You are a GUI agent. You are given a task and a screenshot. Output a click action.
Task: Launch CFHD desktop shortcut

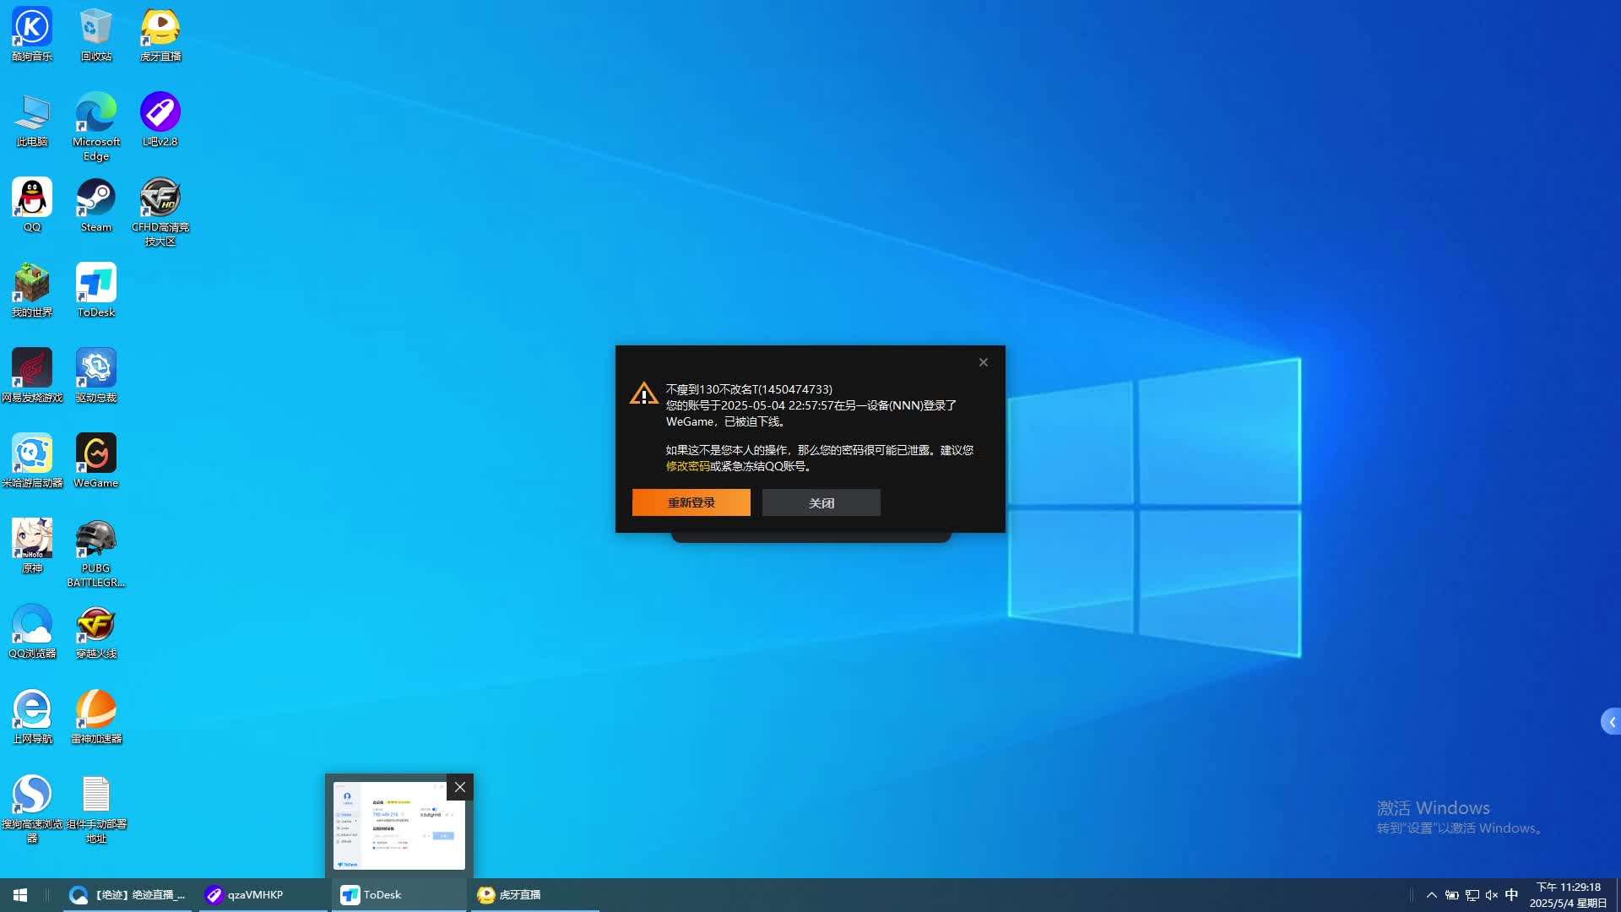(160, 212)
